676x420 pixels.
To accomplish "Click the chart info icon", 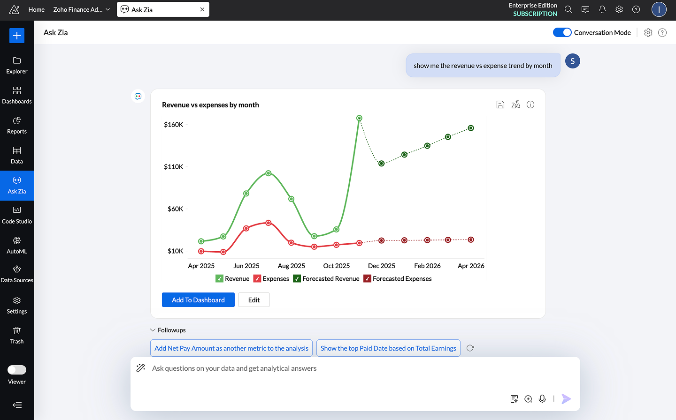I will pyautogui.click(x=530, y=105).
